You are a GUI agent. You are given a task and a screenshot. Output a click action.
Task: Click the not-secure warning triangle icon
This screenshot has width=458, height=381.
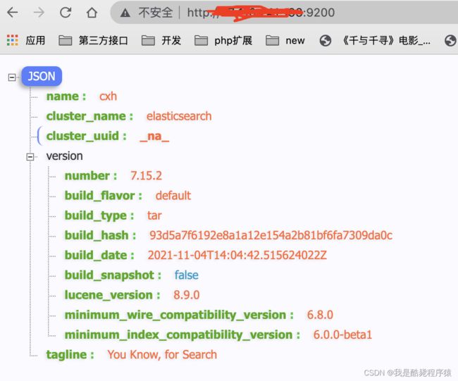click(x=125, y=13)
